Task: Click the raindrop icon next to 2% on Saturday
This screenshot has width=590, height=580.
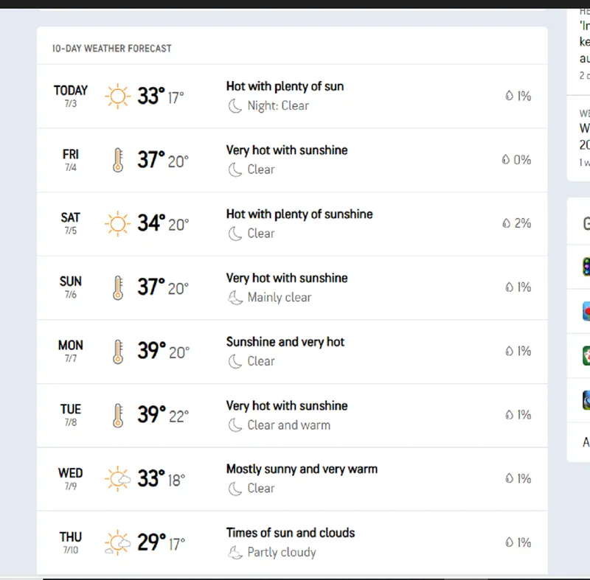Action: (x=507, y=223)
